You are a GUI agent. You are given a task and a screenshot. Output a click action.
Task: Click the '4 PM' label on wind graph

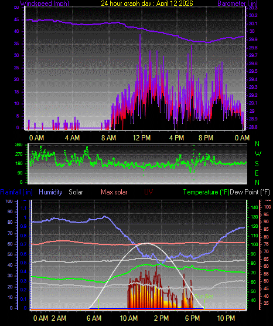(176, 137)
